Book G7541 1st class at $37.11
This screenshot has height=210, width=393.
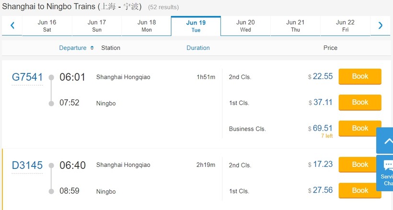click(360, 103)
